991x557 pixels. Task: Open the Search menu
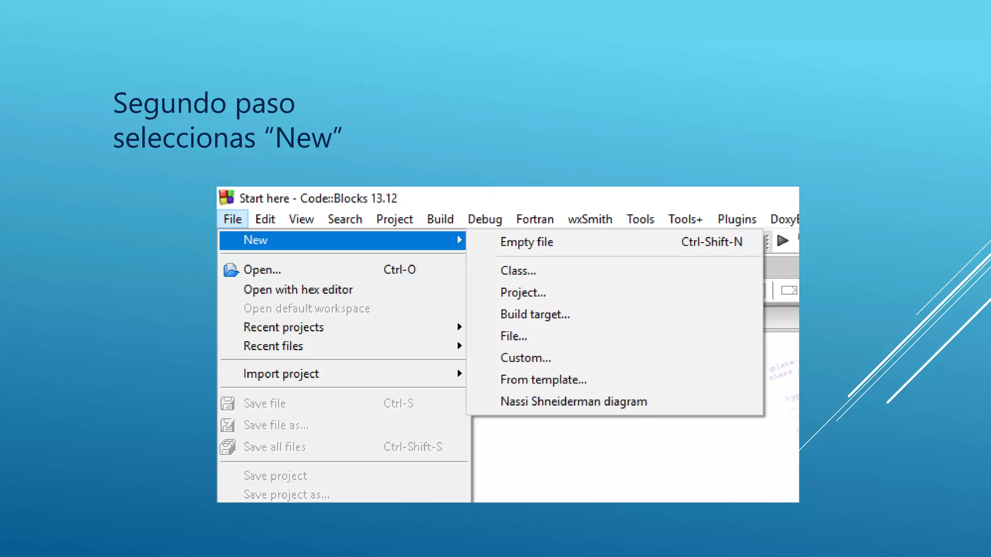[x=345, y=219]
